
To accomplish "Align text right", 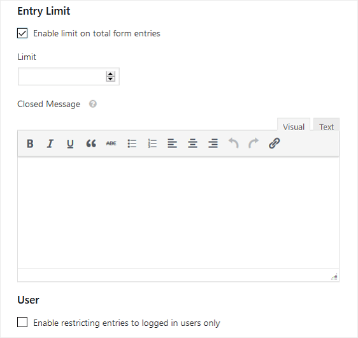I will (x=213, y=143).
